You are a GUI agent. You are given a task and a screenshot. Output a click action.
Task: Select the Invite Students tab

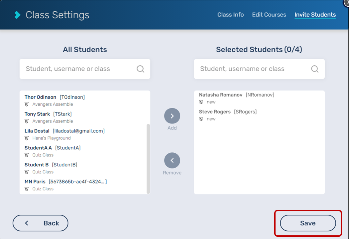(315, 15)
